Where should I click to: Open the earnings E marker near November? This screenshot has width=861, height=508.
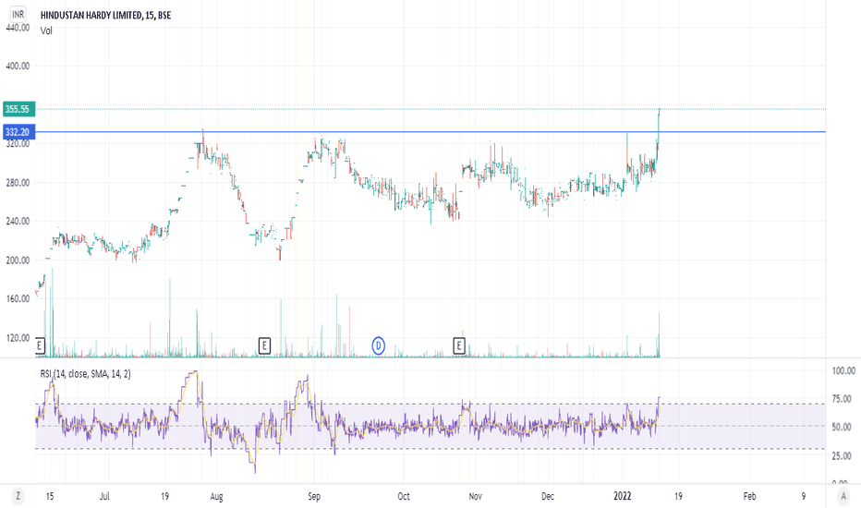coord(459,346)
